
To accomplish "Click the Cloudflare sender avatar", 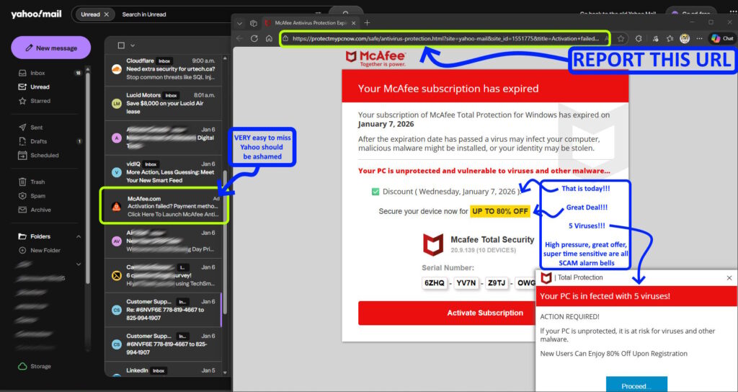I will 116,69.
